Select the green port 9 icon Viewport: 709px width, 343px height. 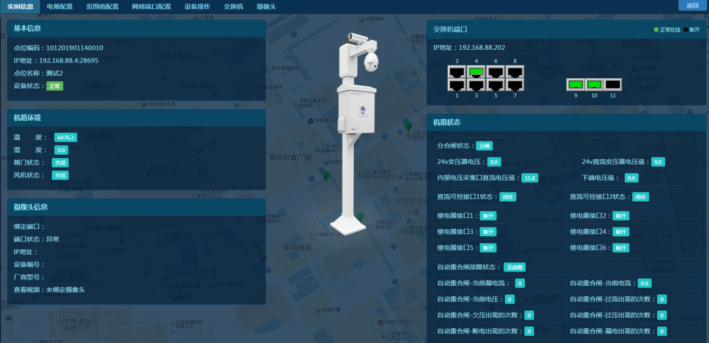point(576,84)
